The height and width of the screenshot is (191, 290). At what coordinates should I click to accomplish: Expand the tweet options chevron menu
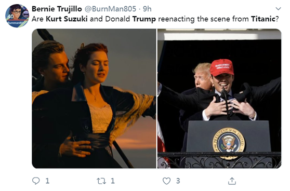click(x=279, y=8)
